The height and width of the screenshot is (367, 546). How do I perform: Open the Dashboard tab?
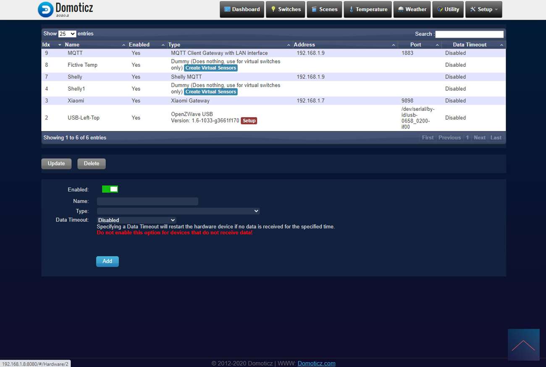point(242,9)
